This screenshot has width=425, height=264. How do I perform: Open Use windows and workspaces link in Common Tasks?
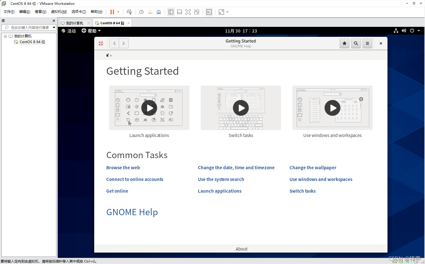[321, 179]
